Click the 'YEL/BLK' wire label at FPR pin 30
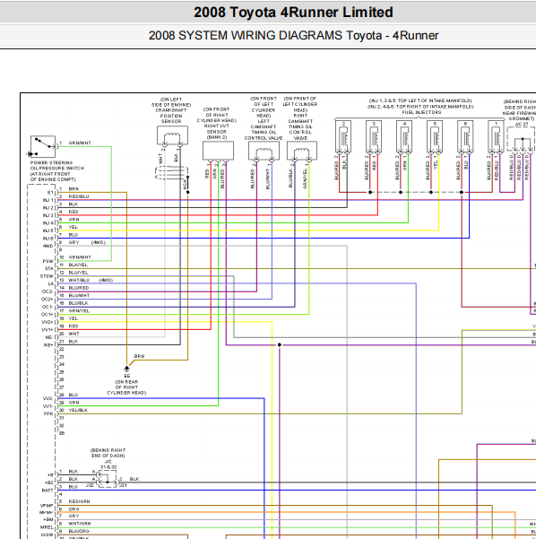The image size is (536, 539). point(78,410)
